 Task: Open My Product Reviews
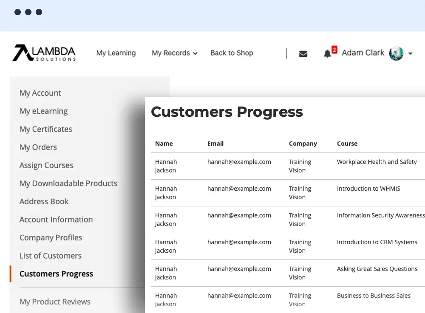pyautogui.click(x=55, y=302)
